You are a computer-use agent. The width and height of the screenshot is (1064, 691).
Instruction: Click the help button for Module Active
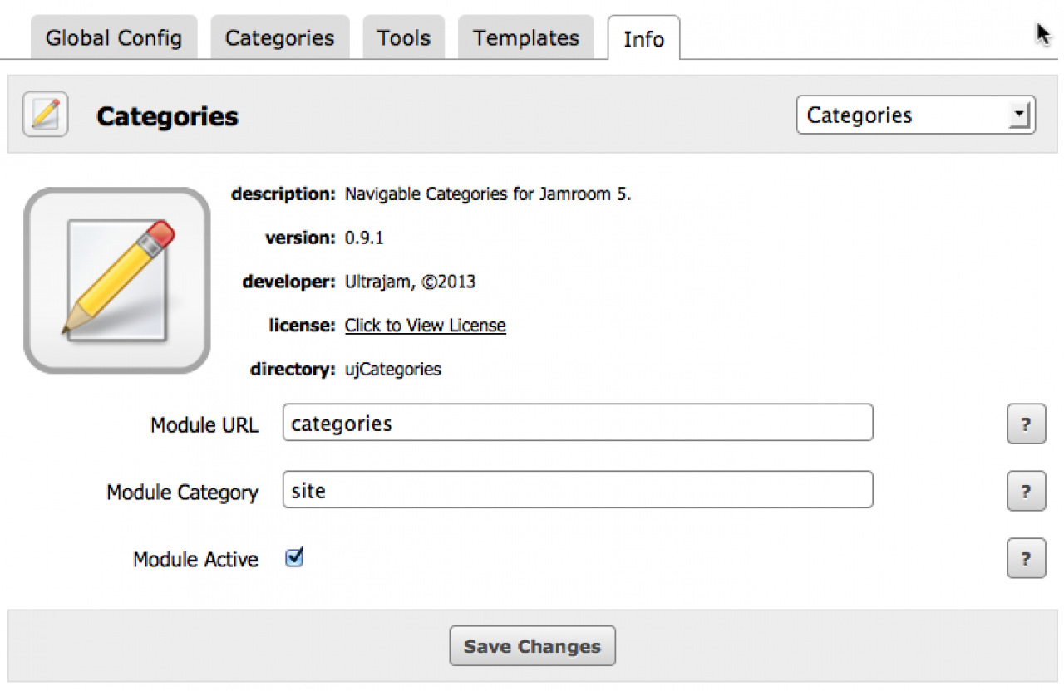pos(1026,558)
